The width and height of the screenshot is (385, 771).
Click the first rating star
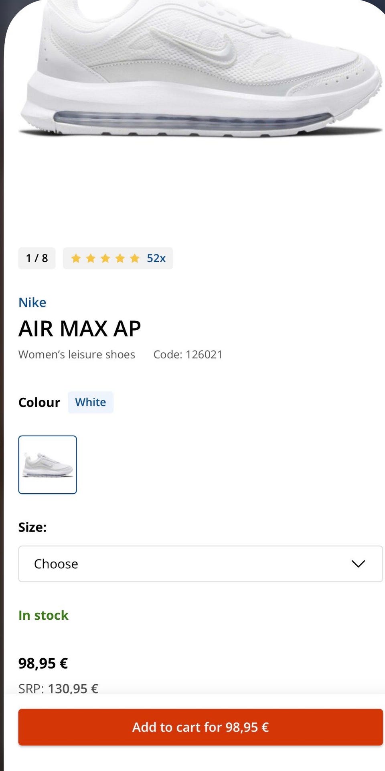[76, 258]
